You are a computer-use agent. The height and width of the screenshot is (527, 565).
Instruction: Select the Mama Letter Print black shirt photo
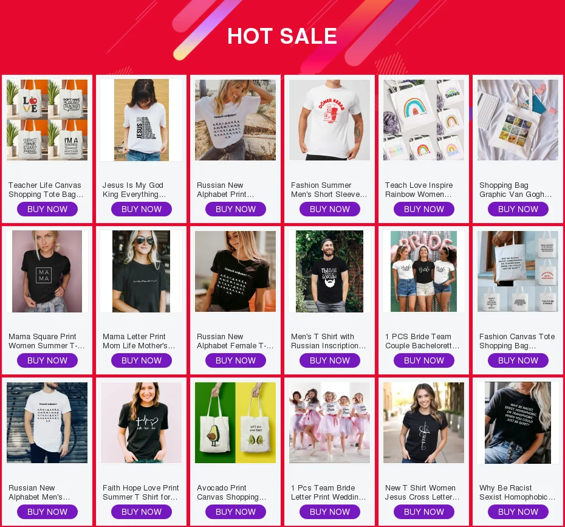(141, 272)
